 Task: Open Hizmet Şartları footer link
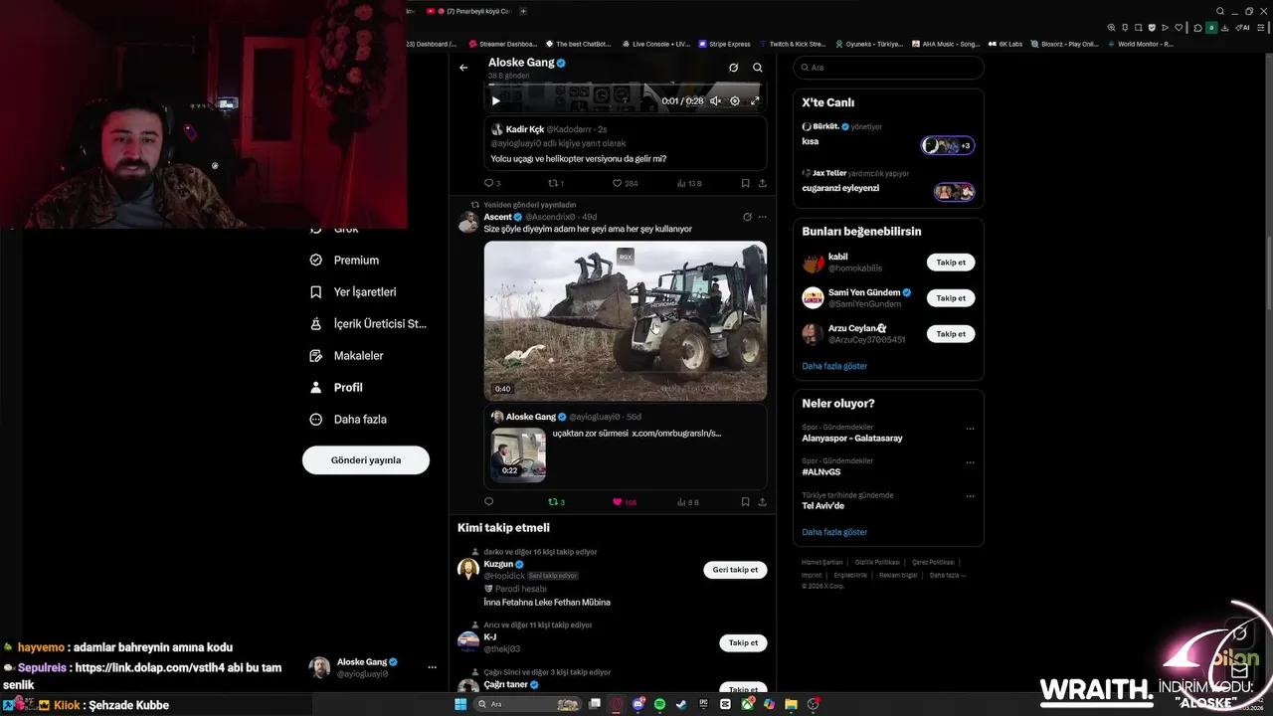pyautogui.click(x=822, y=562)
